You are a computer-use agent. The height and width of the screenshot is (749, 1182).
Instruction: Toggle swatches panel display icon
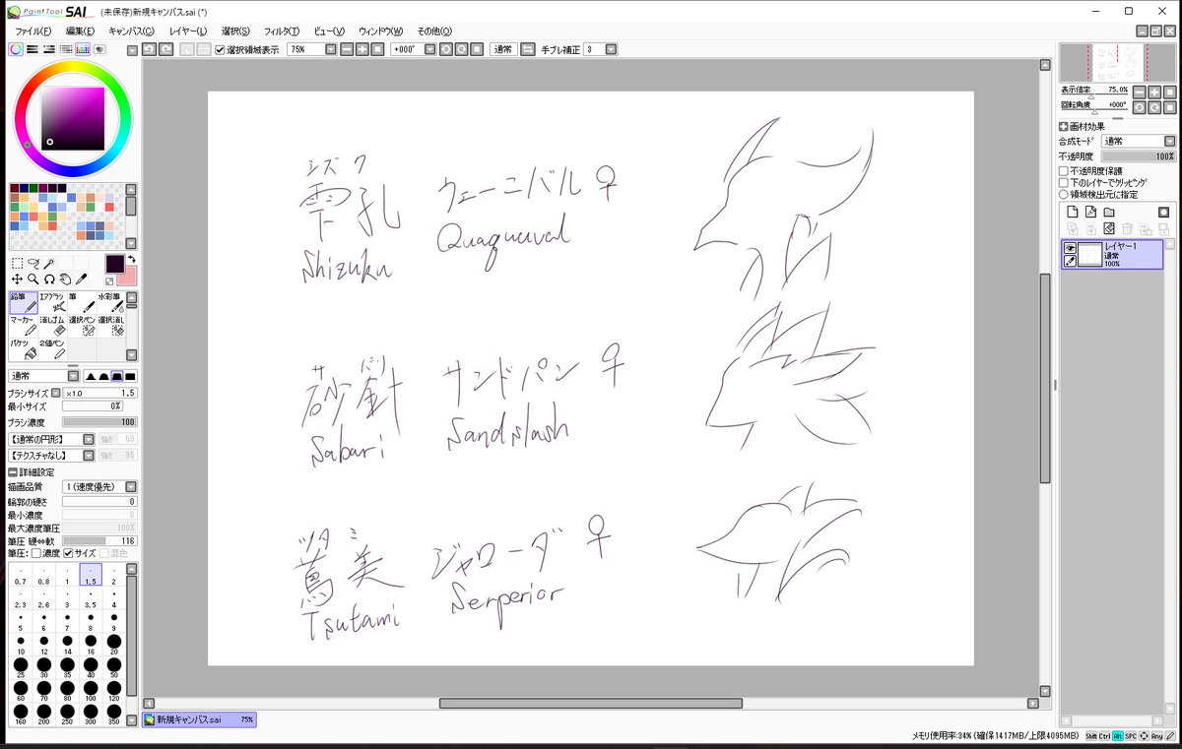pyautogui.click(x=83, y=49)
